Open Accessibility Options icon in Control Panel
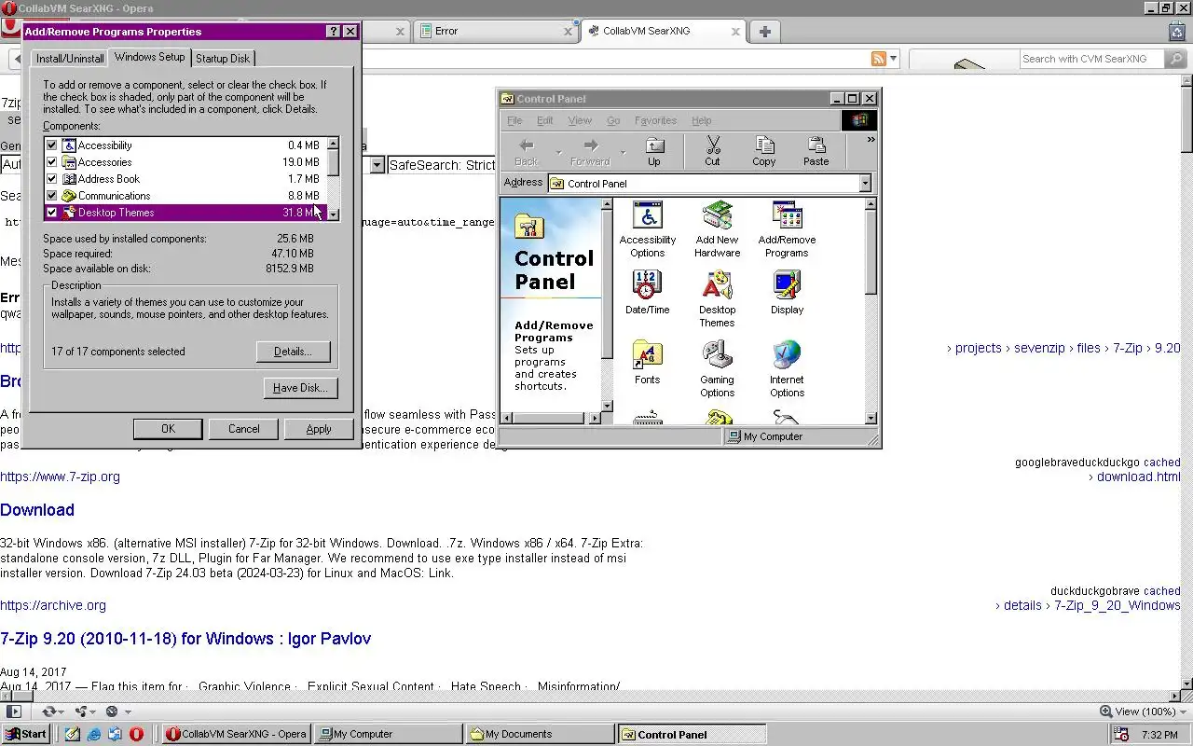 647,229
